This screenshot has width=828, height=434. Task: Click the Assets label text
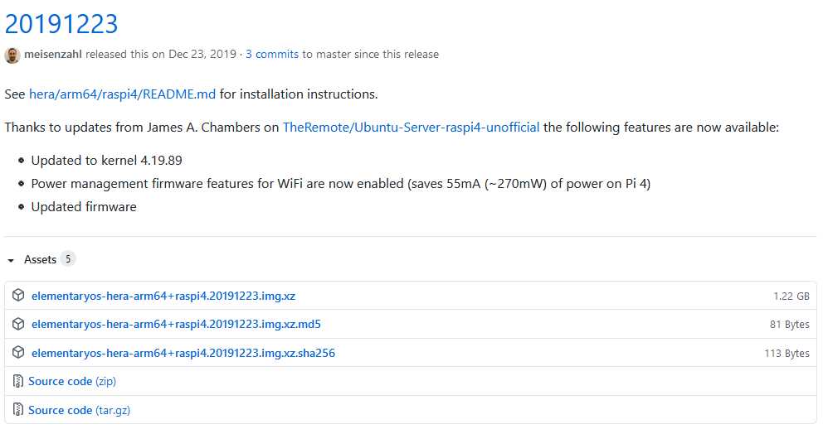pos(40,259)
